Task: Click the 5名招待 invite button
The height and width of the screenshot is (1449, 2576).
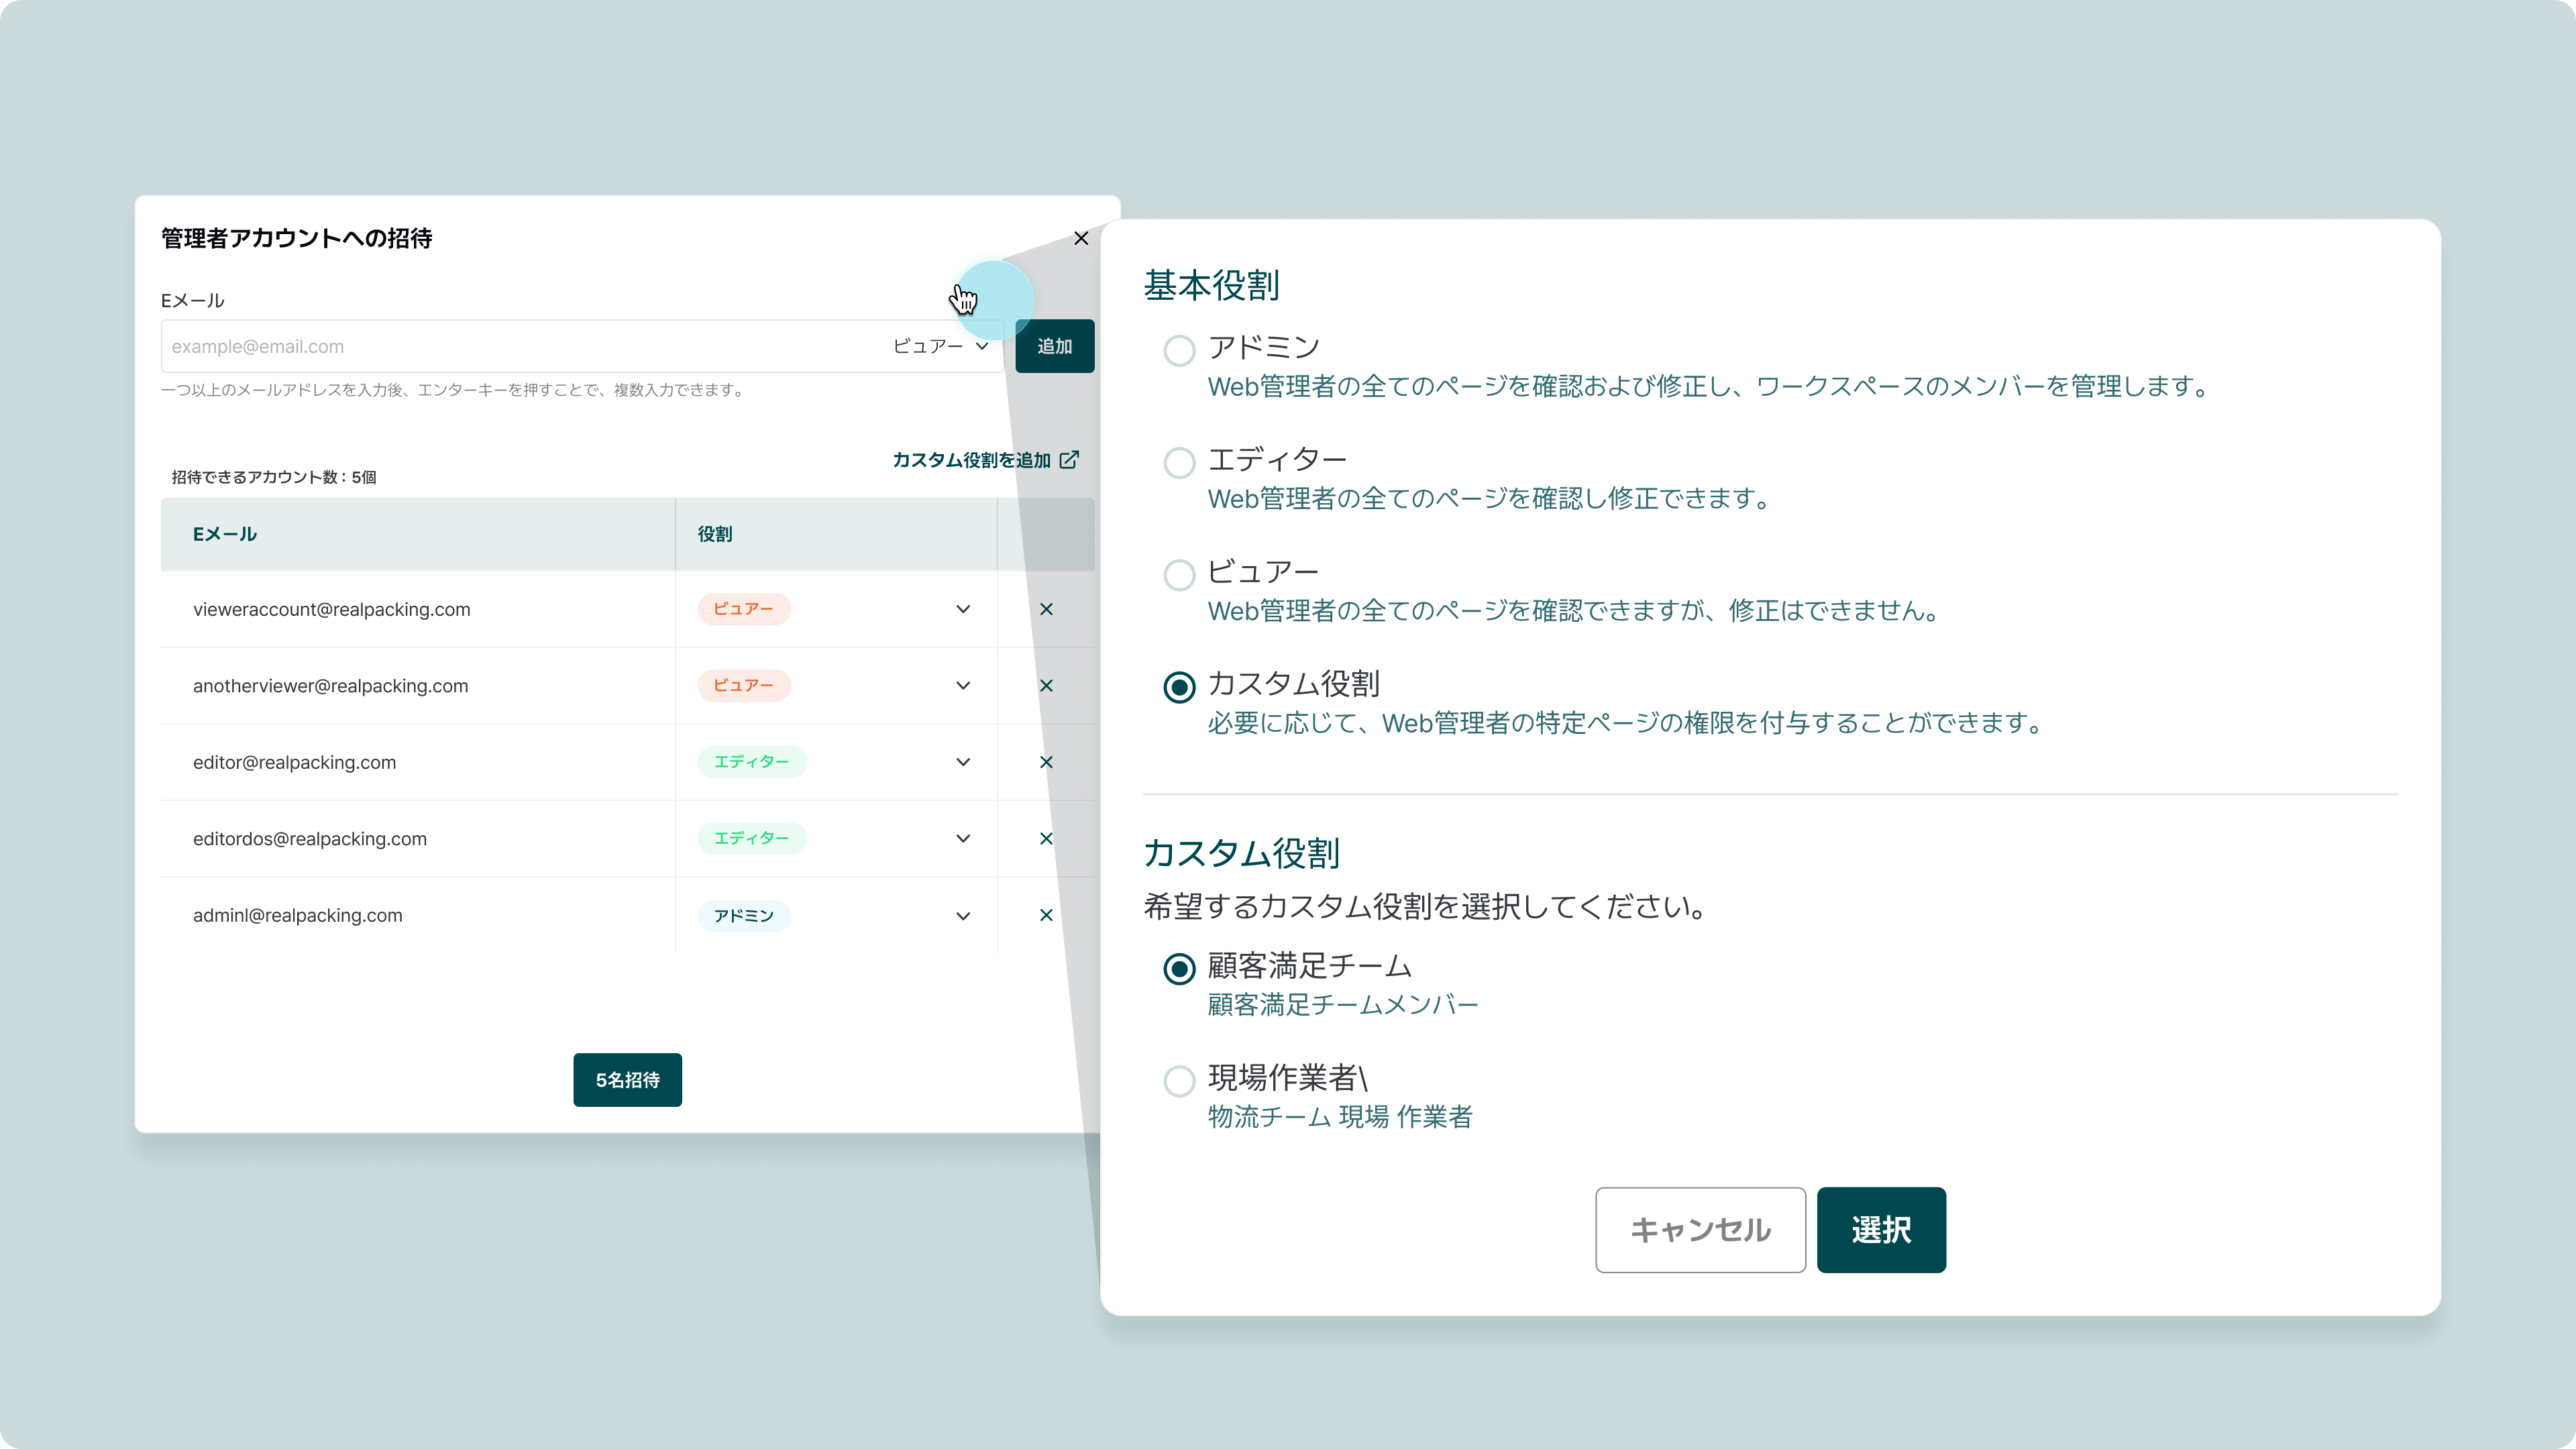Action: [x=627, y=1080]
